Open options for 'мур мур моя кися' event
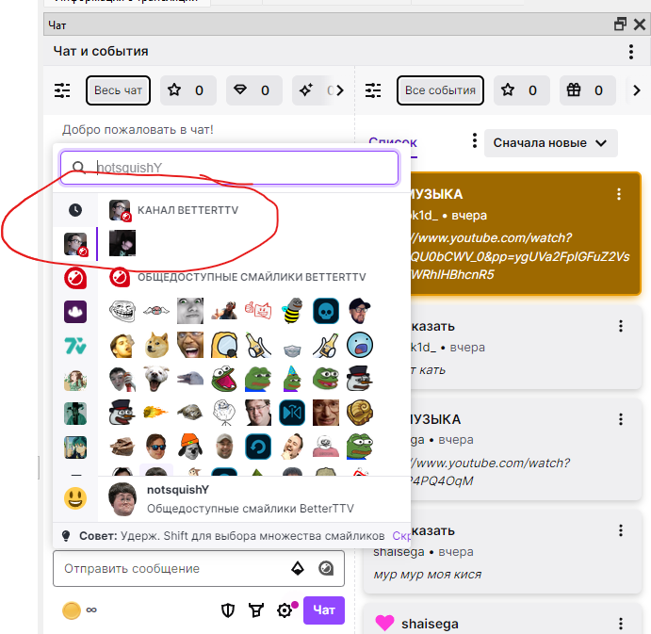Screen dimensions: 651x634 [621, 530]
